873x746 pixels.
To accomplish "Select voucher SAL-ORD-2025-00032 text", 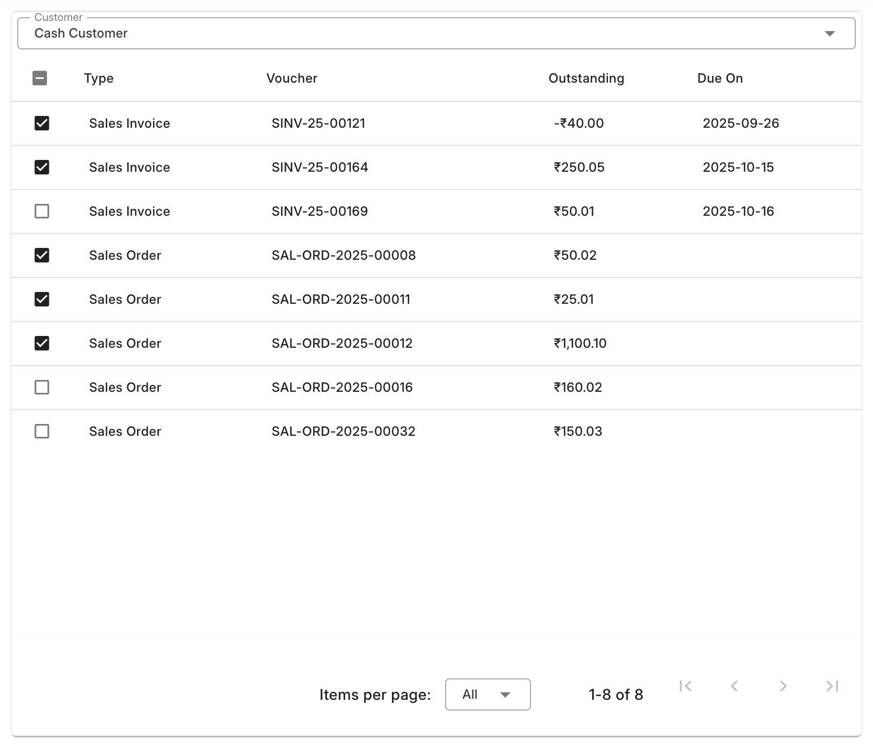I will (344, 431).
